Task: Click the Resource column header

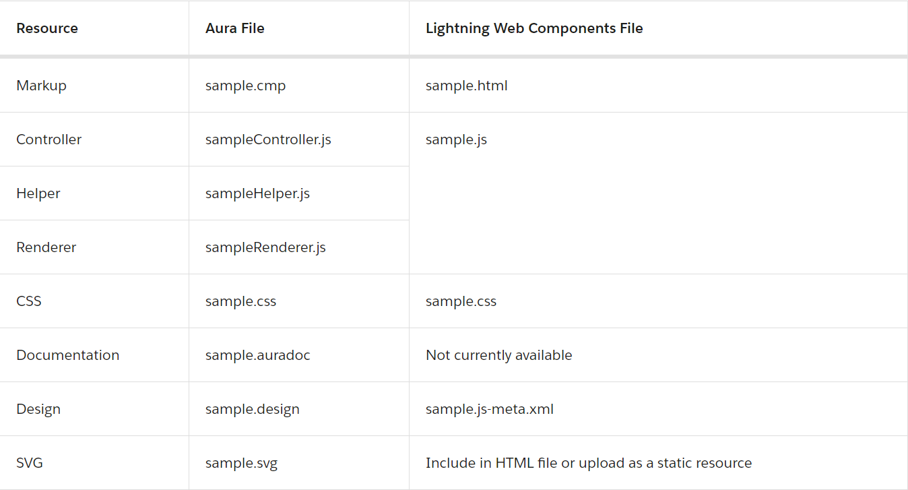Action: (x=47, y=28)
